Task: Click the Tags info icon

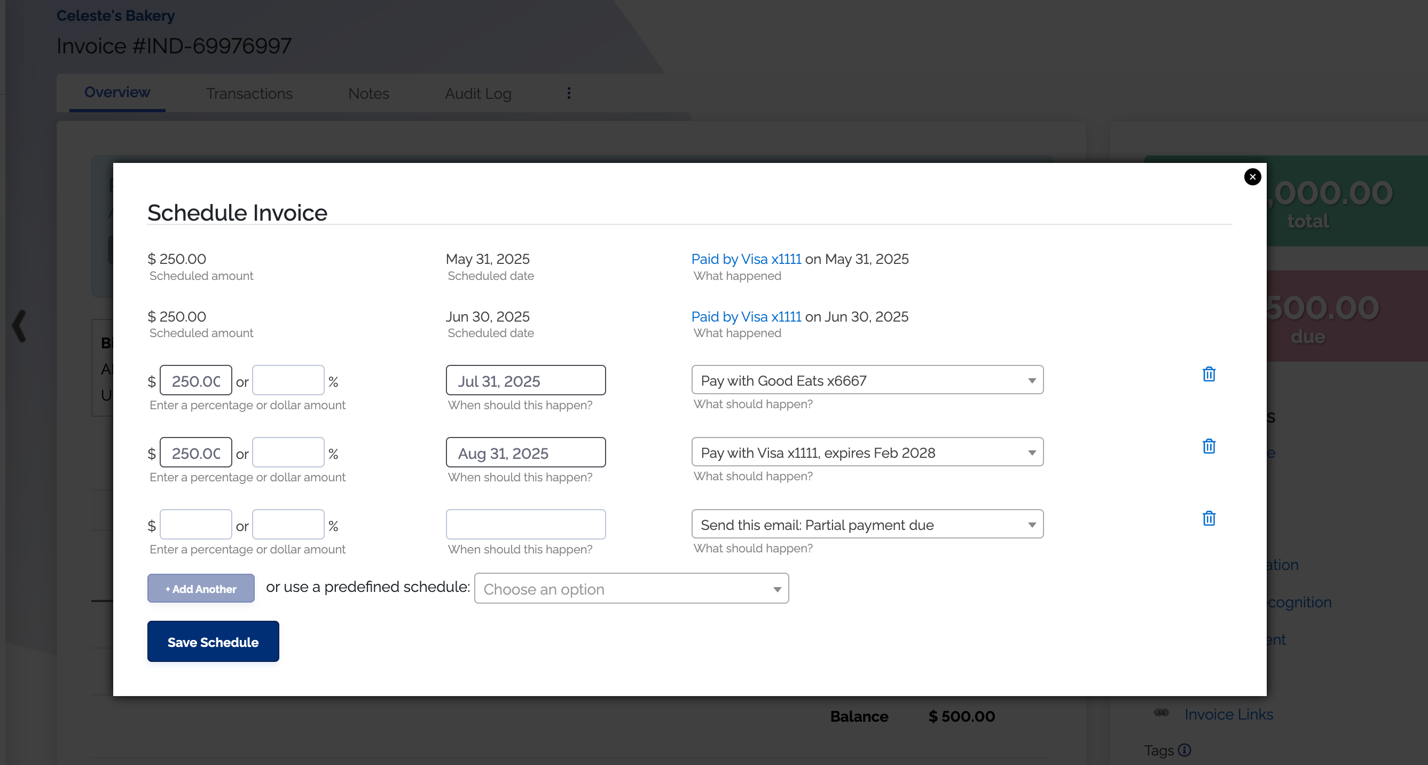Action: (1184, 750)
